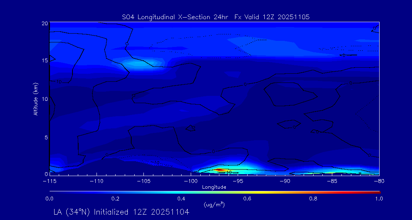This screenshot has width=412, height=220.
Task: Click the "Longitude" axis label
Action: pyautogui.click(x=214, y=187)
